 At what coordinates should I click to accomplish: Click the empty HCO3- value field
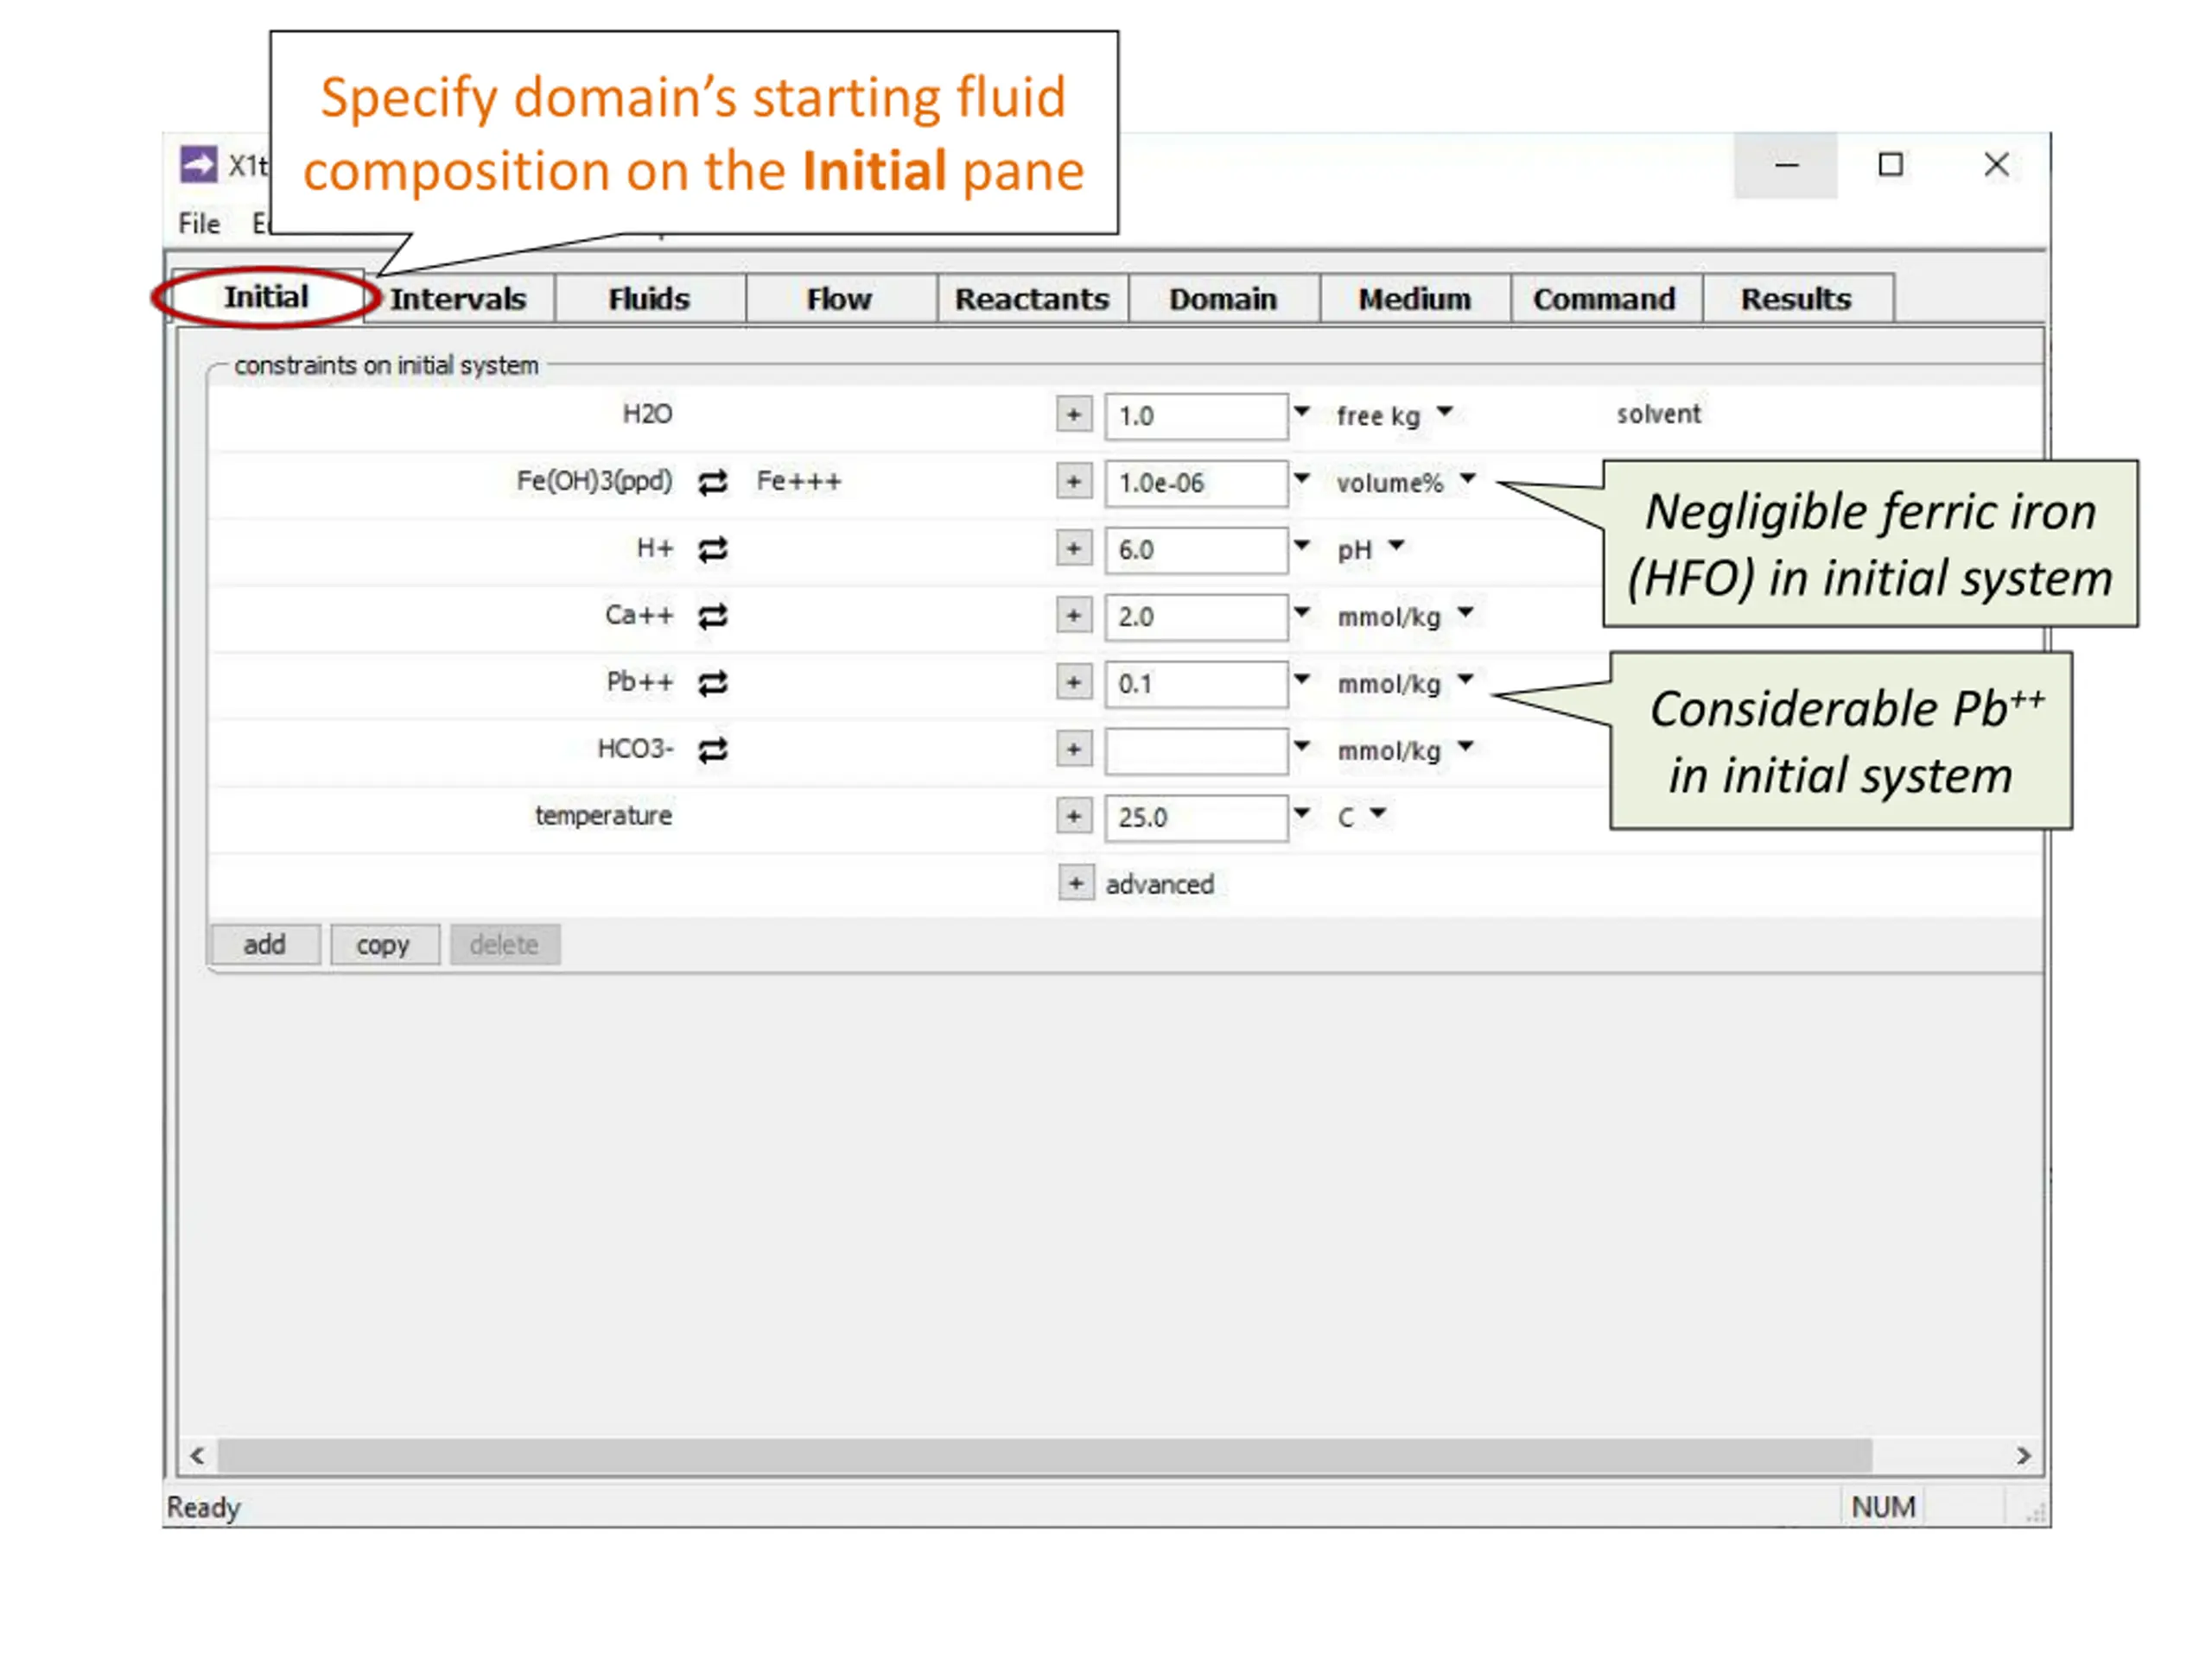pos(1196,750)
